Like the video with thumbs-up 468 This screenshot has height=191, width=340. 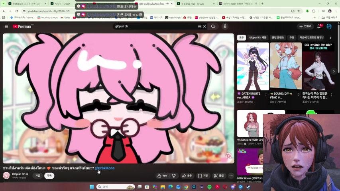pyautogui.click(x=162, y=175)
